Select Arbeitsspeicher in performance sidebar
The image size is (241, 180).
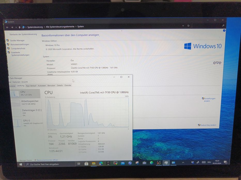(26, 103)
